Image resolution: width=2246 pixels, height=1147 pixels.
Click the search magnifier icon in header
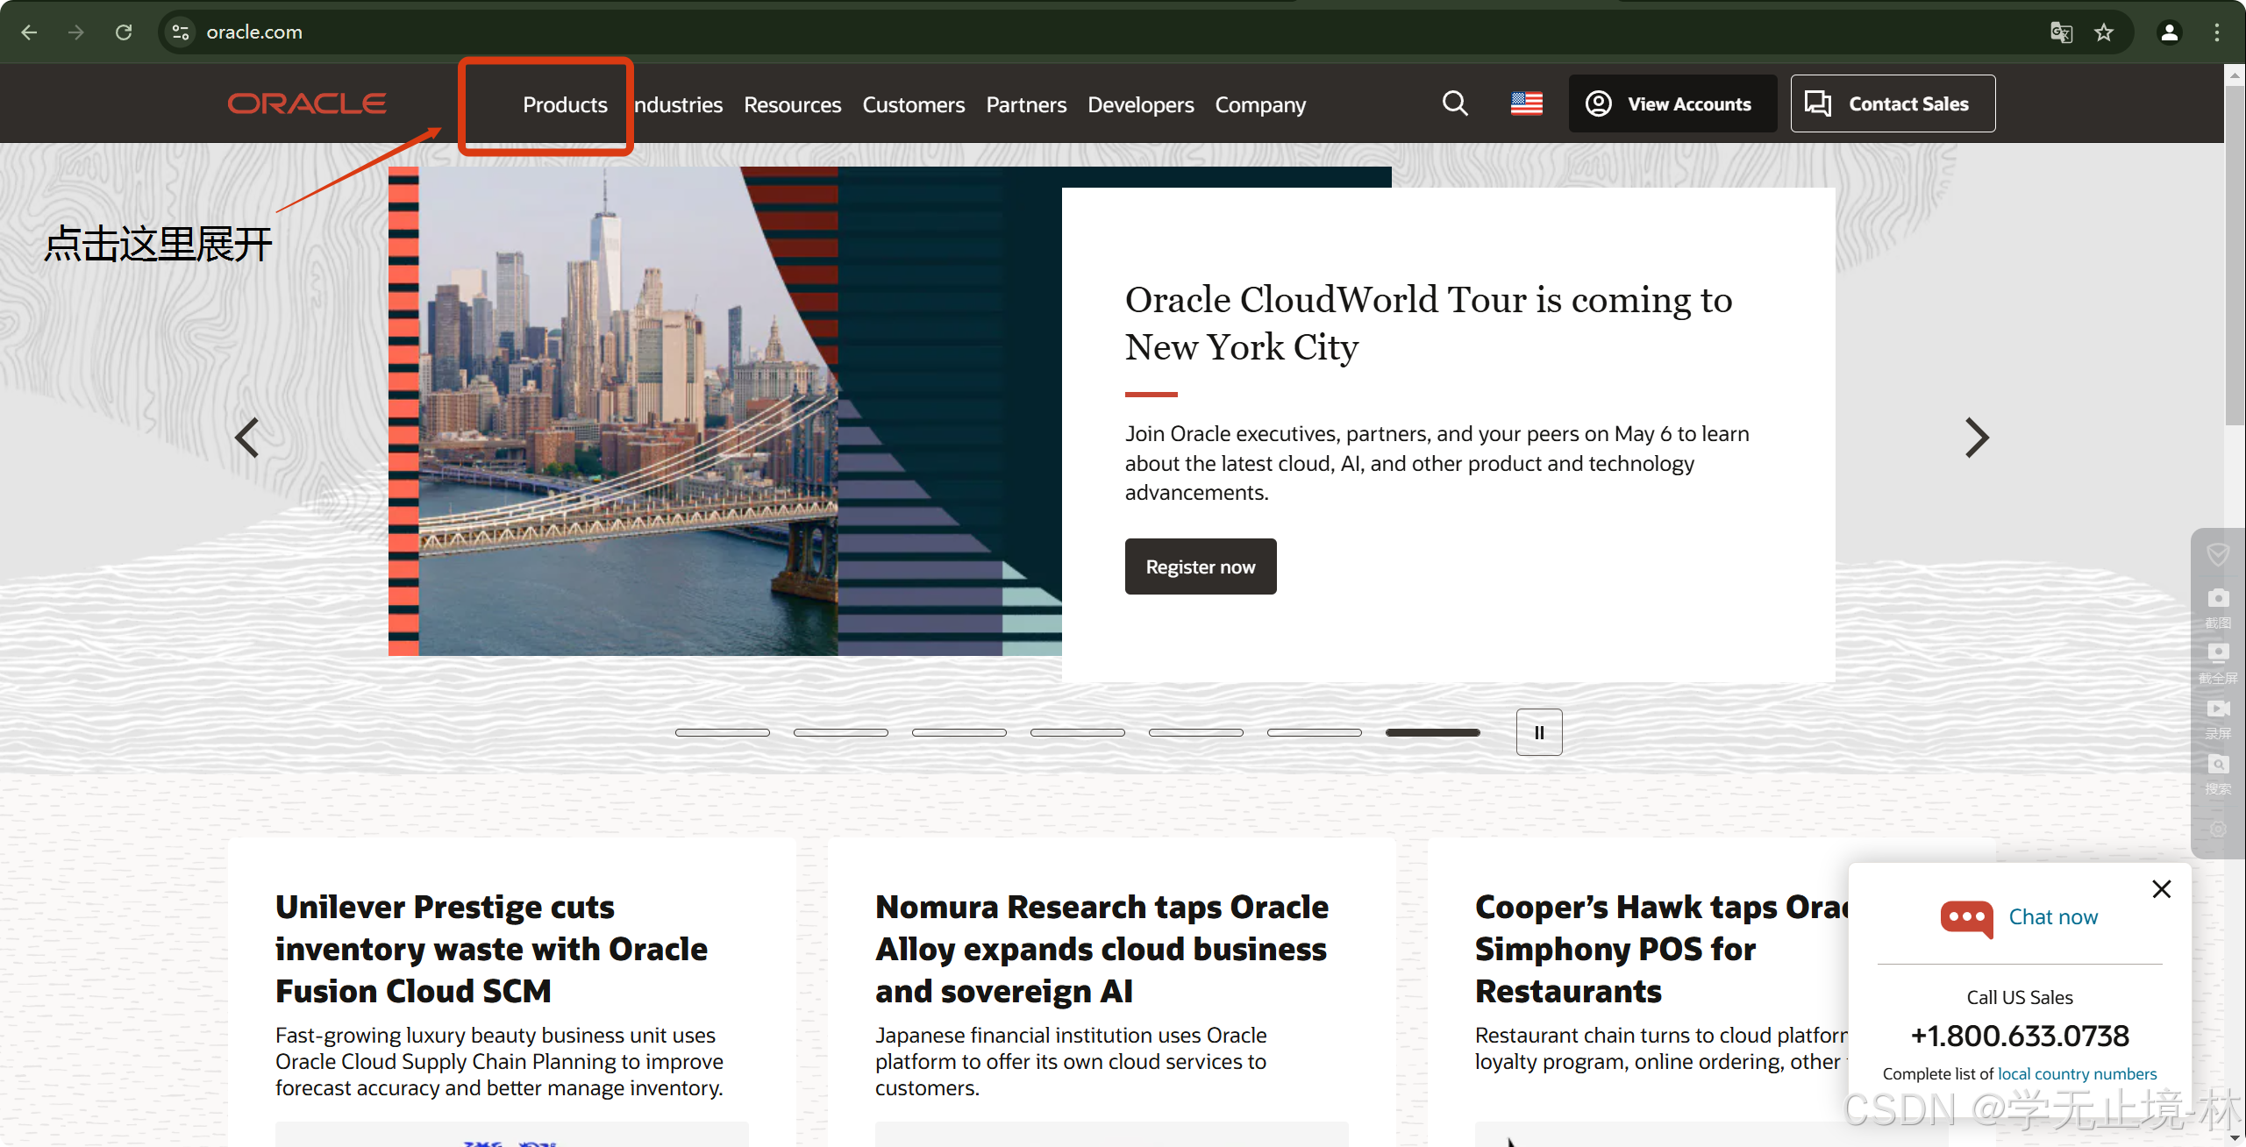1455,103
